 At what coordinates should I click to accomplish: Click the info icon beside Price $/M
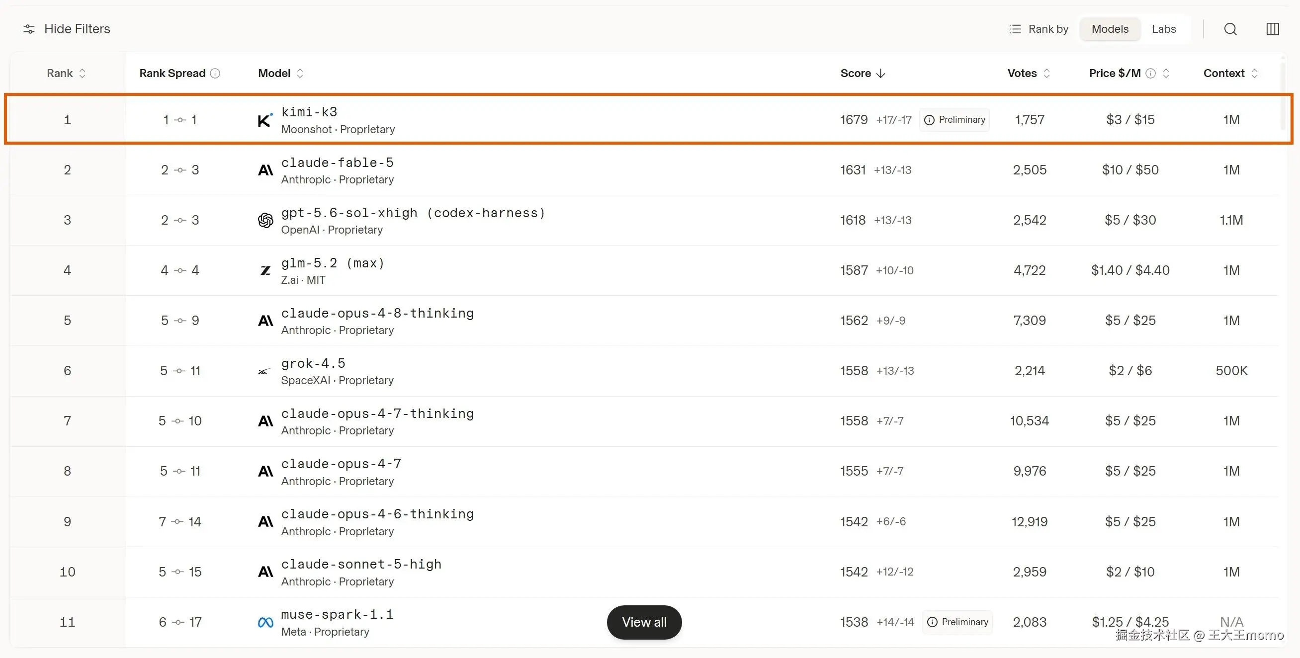tap(1151, 74)
